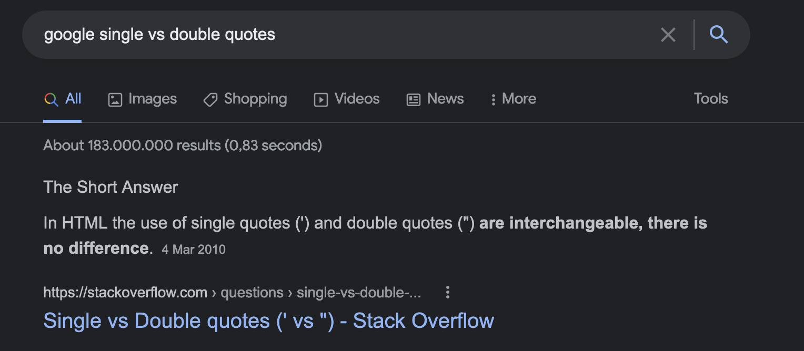The width and height of the screenshot is (804, 351).
Task: Expand the truncated breadcrumb path link
Action: [359, 292]
